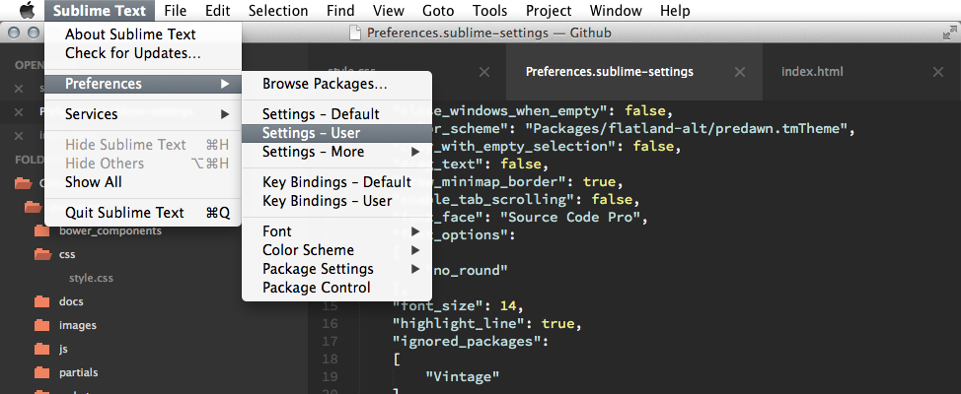Collapse the css folder
961x394 pixels.
point(67,254)
